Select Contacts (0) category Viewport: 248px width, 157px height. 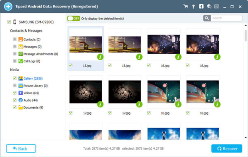pyautogui.click(x=32, y=39)
